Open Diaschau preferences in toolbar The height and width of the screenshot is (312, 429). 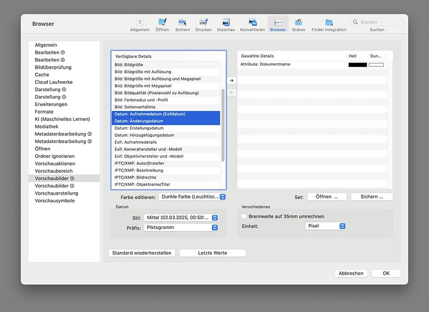pyautogui.click(x=226, y=25)
